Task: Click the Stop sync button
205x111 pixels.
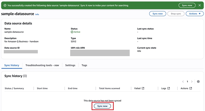Action: pyautogui.click(x=176, y=14)
